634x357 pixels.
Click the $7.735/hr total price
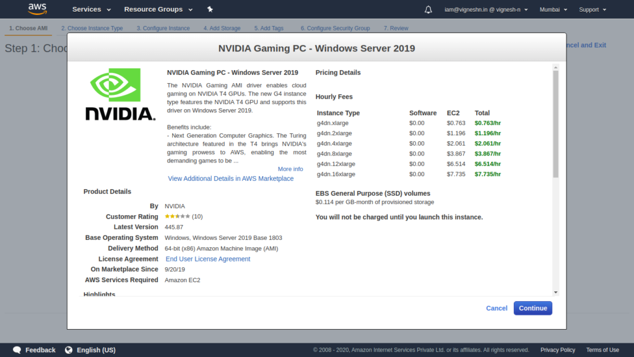(x=488, y=174)
